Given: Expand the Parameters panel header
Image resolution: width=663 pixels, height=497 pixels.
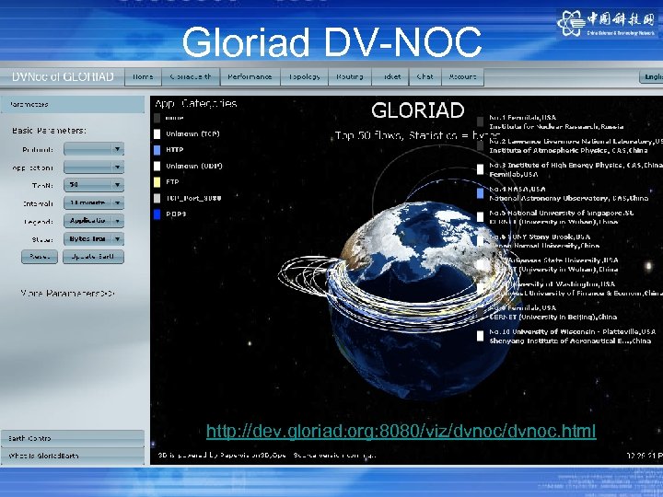Looking at the screenshot, I should [x=73, y=104].
